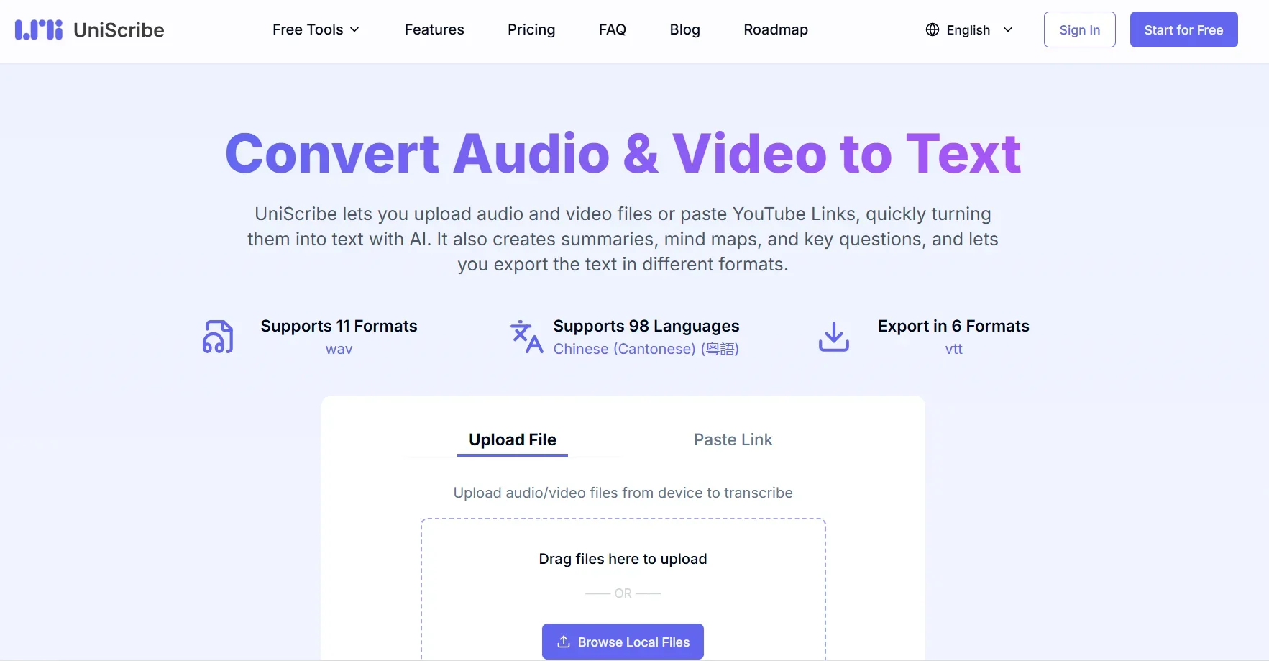Viewport: 1269px width, 661px height.
Task: Go to the Pricing page
Action: [x=531, y=29]
